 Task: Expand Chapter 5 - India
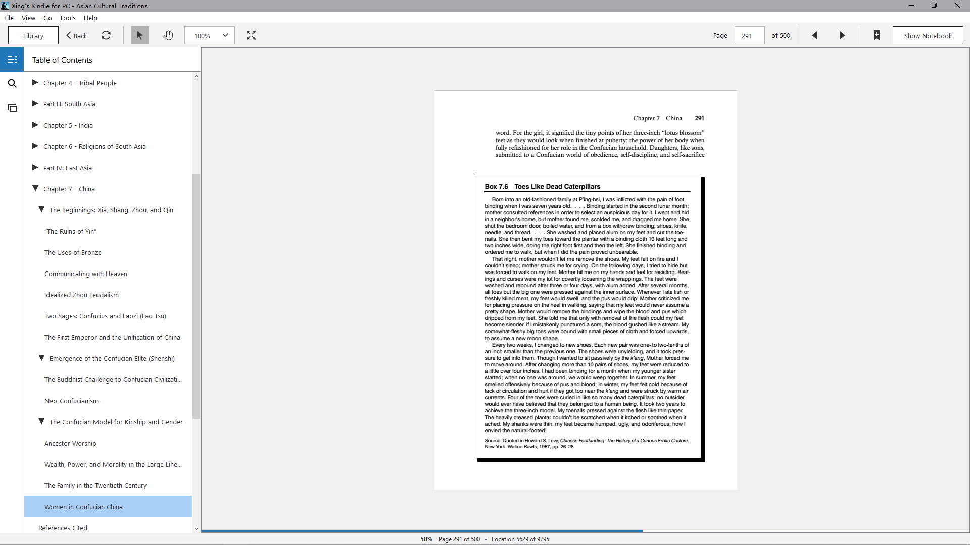pos(35,125)
